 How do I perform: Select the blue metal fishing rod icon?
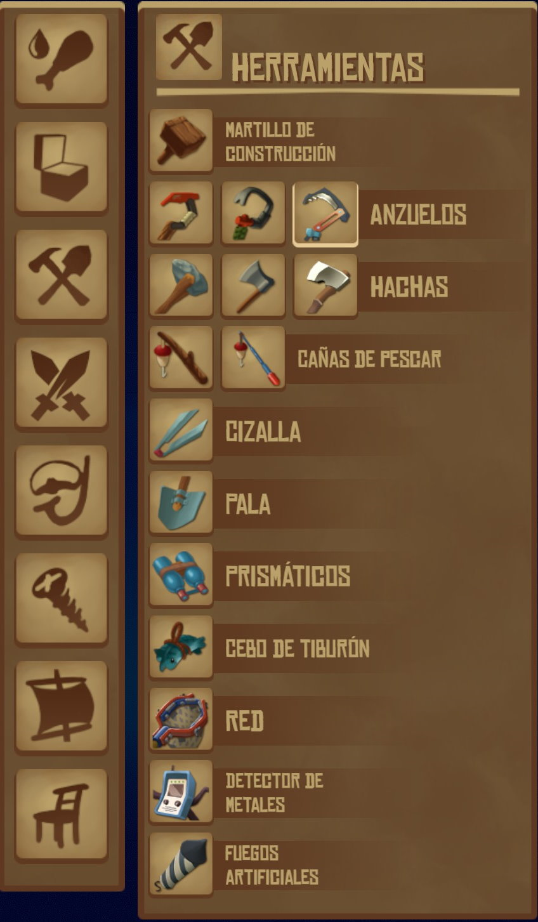[253, 358]
